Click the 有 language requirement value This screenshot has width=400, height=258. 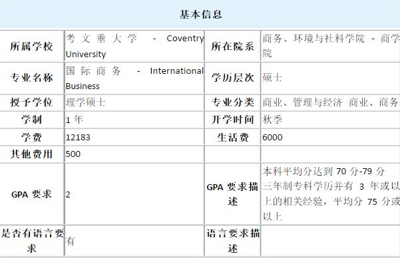click(70, 241)
